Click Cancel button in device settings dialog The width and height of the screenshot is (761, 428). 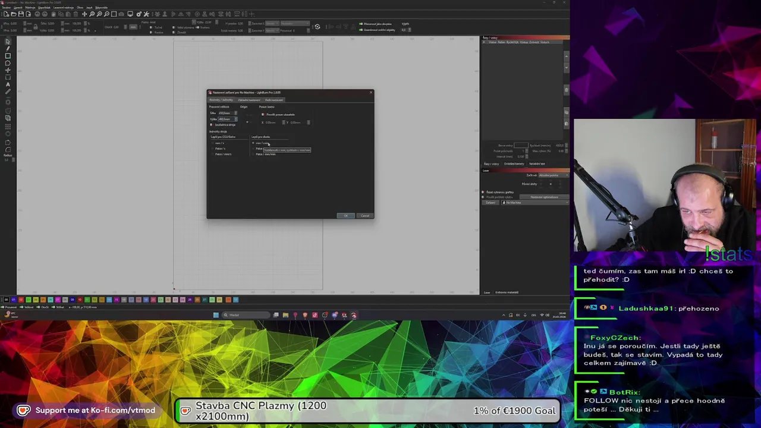click(x=365, y=215)
